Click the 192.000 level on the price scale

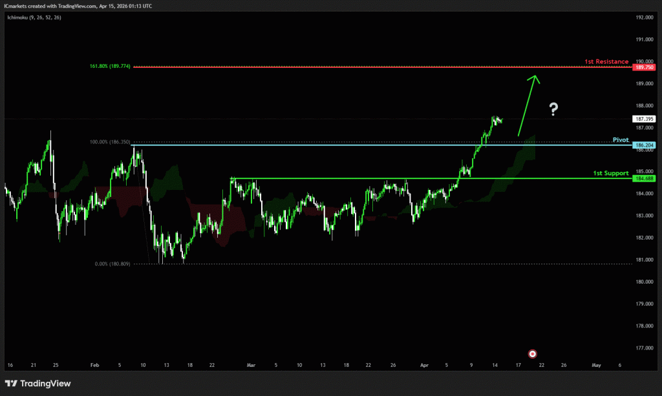645,17
